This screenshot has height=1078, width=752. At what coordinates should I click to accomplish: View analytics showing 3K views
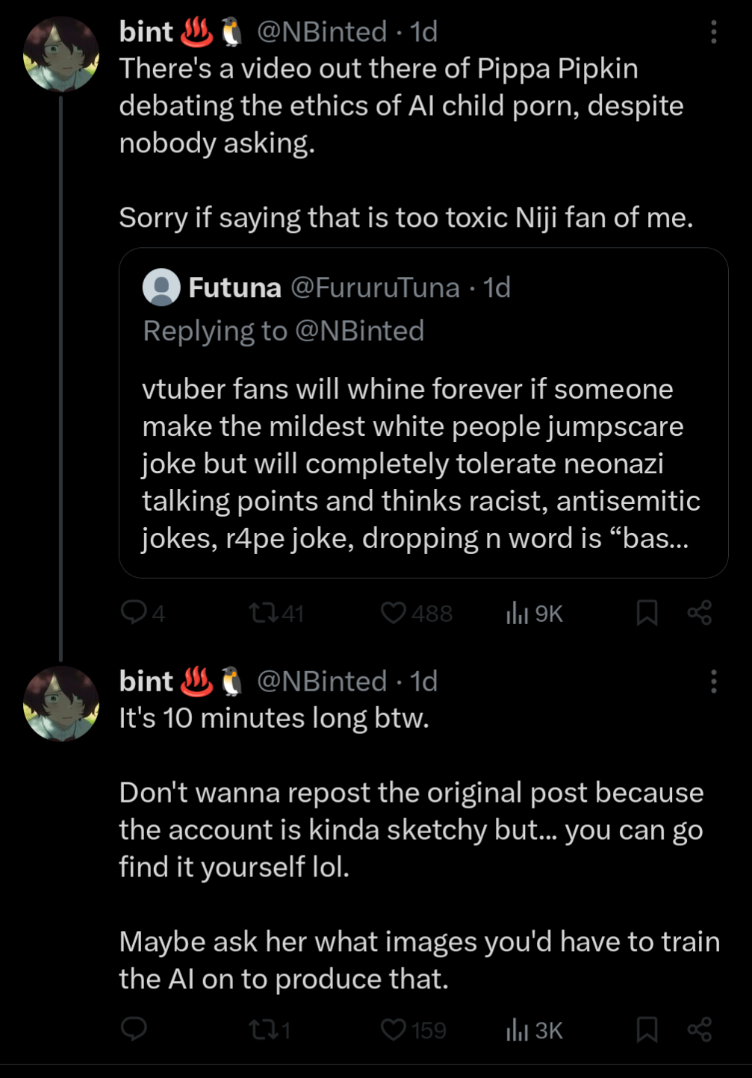[x=517, y=1030]
